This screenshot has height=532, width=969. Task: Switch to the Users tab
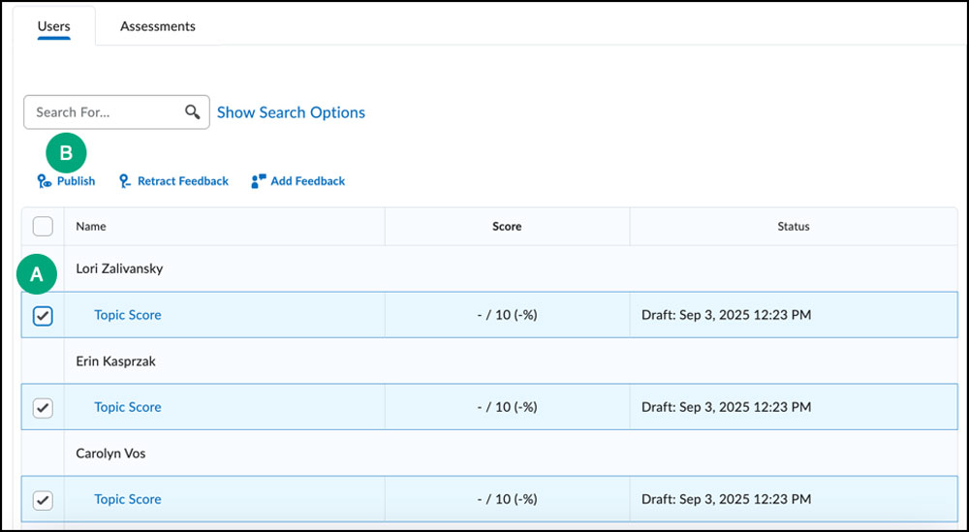[53, 26]
